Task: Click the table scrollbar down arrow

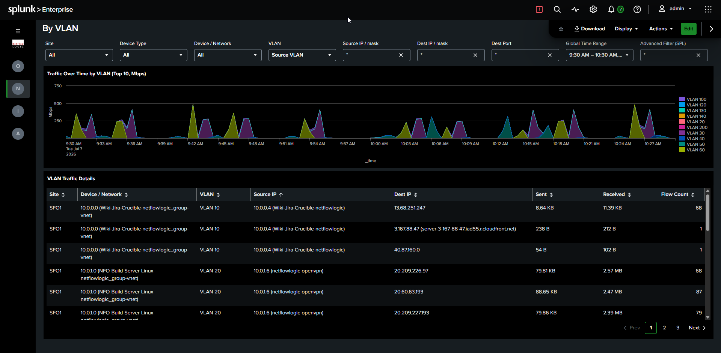Action: click(707, 317)
